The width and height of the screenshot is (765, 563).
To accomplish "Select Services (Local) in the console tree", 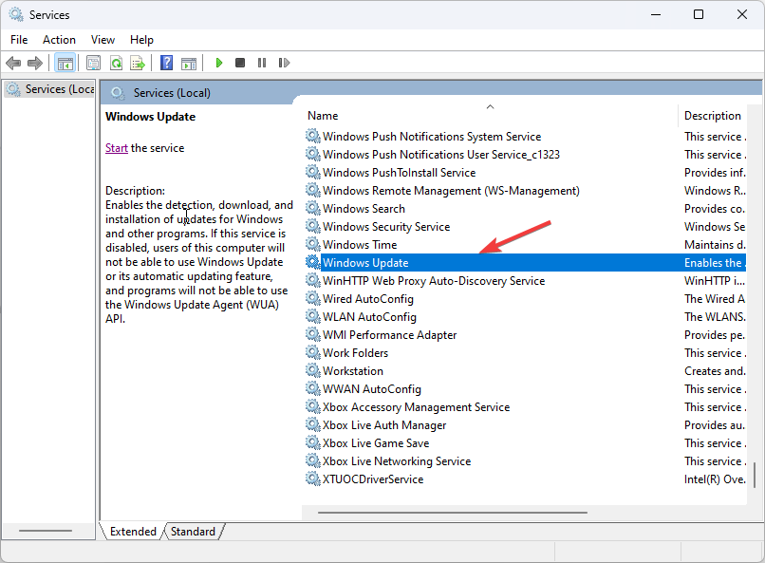I will tap(50, 89).
